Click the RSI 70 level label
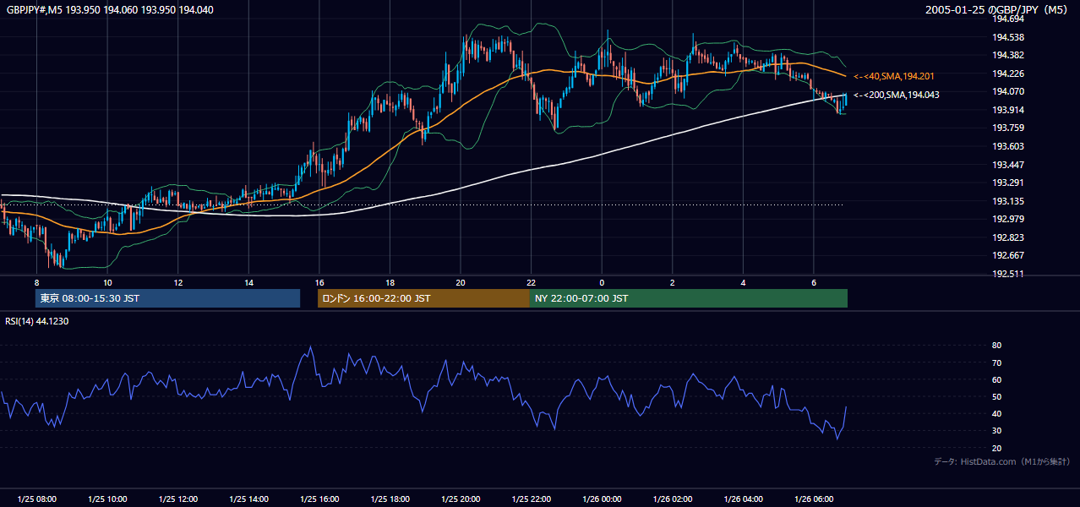The width and height of the screenshot is (1080, 507). click(997, 363)
